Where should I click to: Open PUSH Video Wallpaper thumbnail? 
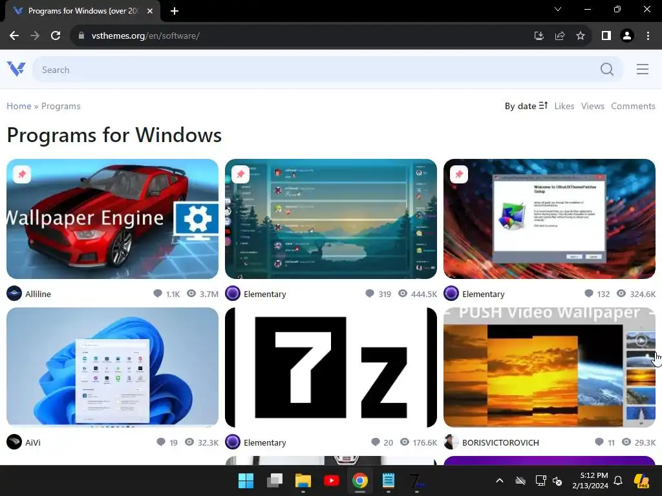point(550,367)
